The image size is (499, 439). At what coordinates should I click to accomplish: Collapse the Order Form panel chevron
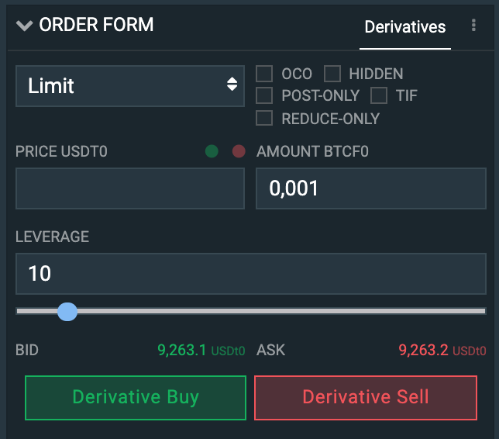pyautogui.click(x=24, y=26)
